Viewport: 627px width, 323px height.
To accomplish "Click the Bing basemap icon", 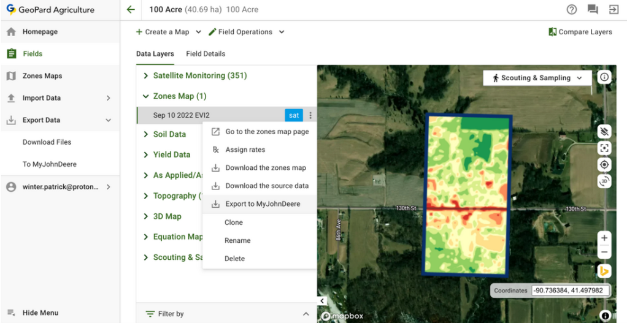I will (x=605, y=271).
